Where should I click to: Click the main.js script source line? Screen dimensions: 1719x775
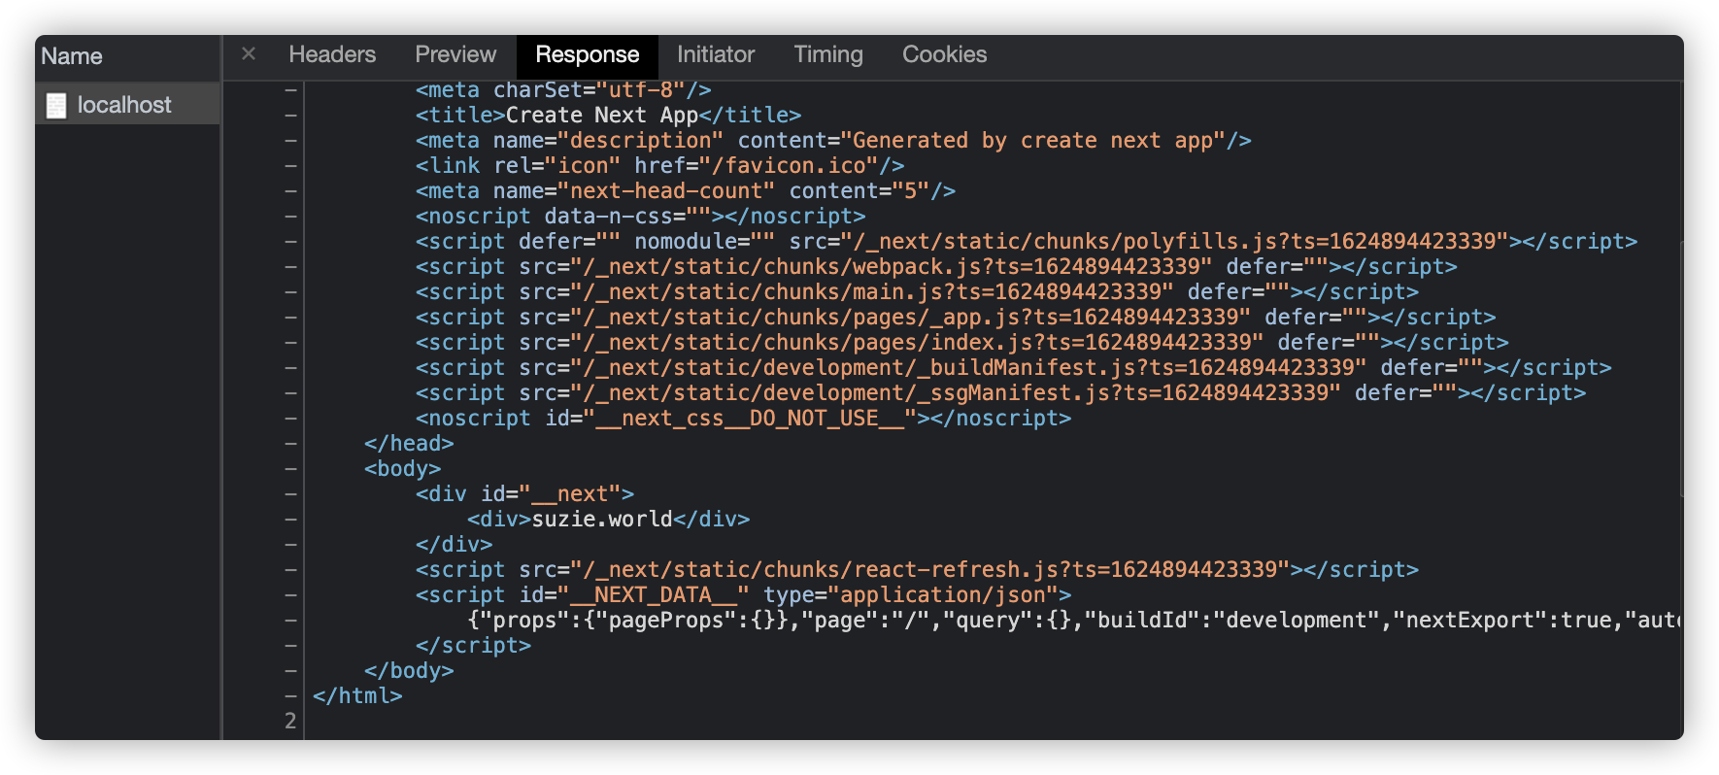(x=917, y=292)
